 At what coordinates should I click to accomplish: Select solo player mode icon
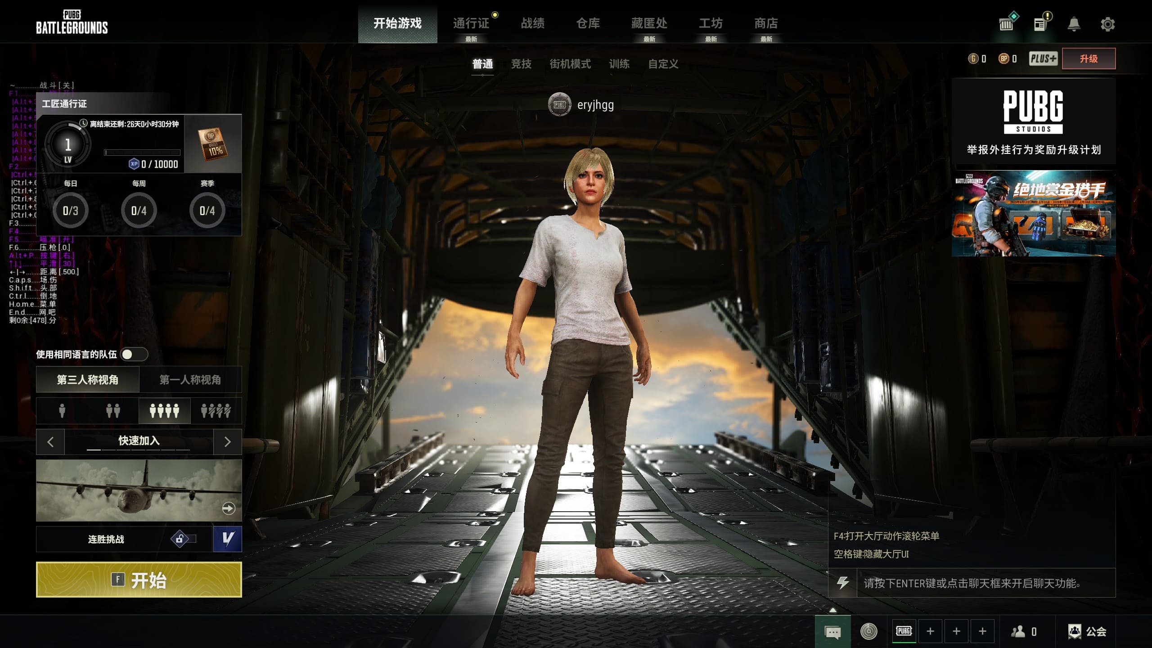point(62,411)
